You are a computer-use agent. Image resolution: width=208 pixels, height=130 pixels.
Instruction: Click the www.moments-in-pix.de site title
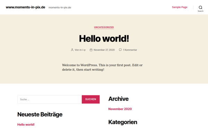tap(25, 7)
